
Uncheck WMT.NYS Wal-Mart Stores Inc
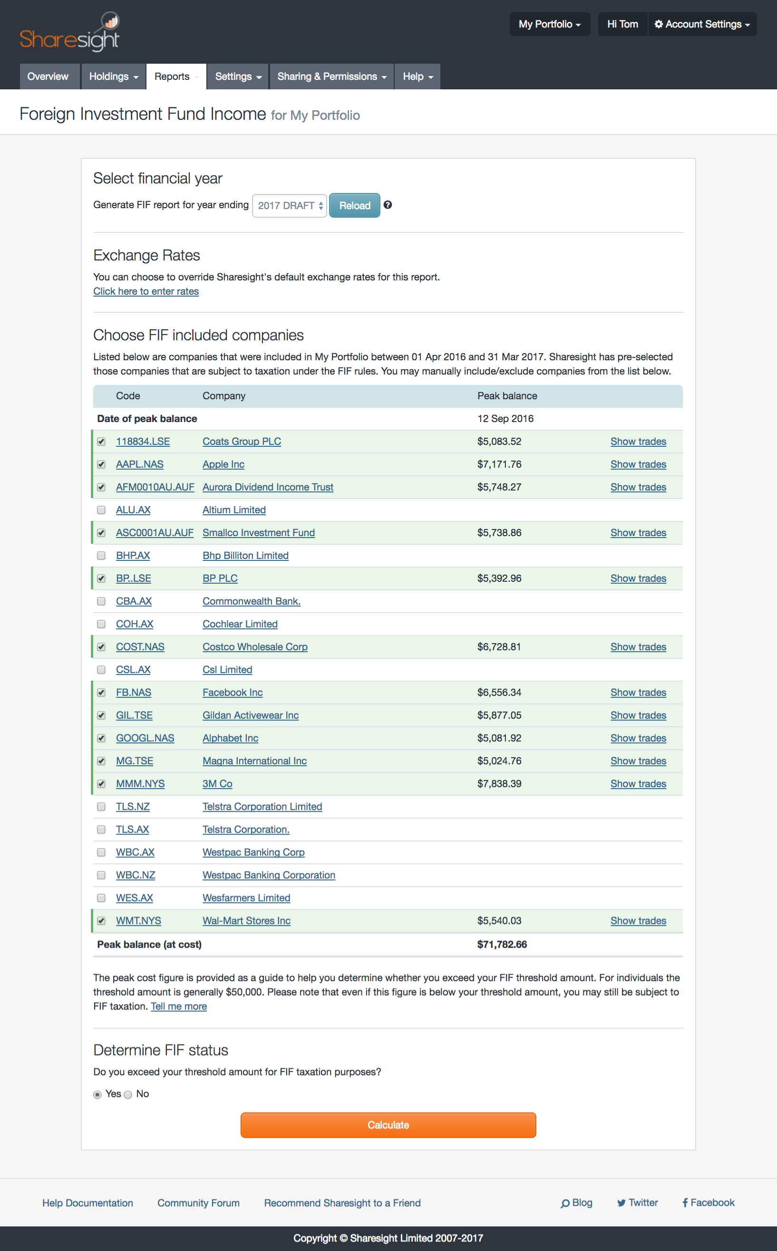101,921
